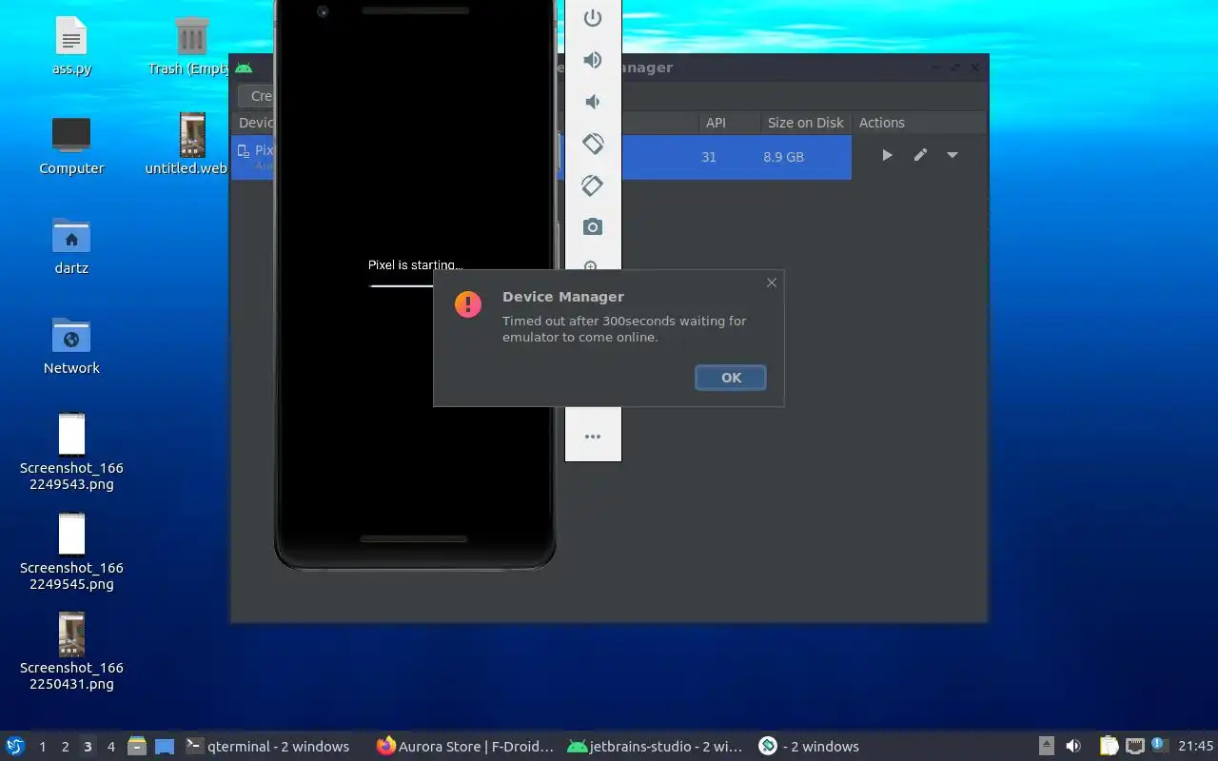Select Screenshot_1662249545.png desktop file
Viewport: 1218px width, 761px height.
tap(71, 552)
